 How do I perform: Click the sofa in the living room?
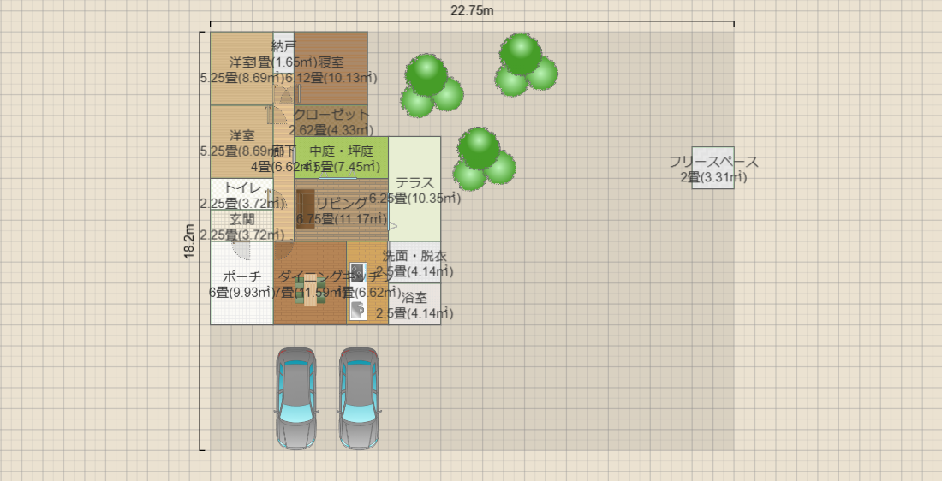pyautogui.click(x=305, y=209)
